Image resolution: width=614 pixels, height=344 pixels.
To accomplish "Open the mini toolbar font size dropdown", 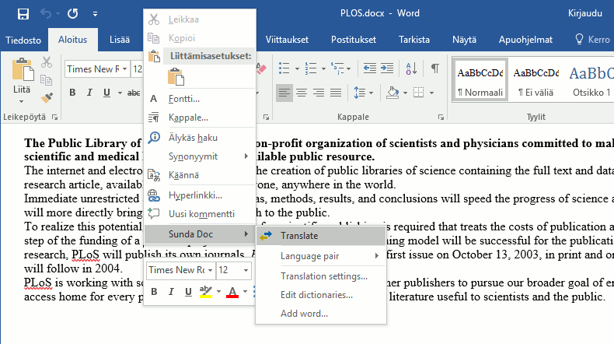I will coord(246,270).
